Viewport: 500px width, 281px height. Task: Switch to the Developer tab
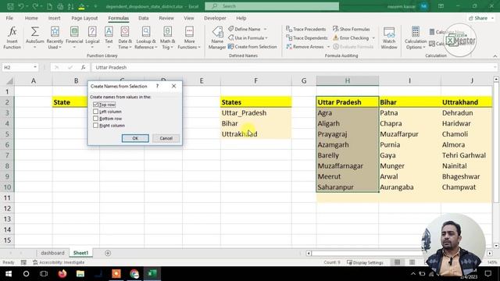coord(215,18)
